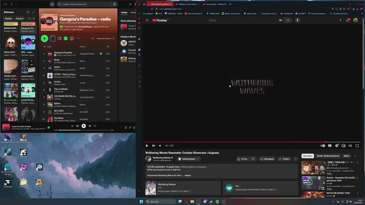Viewport: 365px width, 205px height.
Task: Open Opera new tab plus button
Action: pyautogui.click(x=230, y=4)
